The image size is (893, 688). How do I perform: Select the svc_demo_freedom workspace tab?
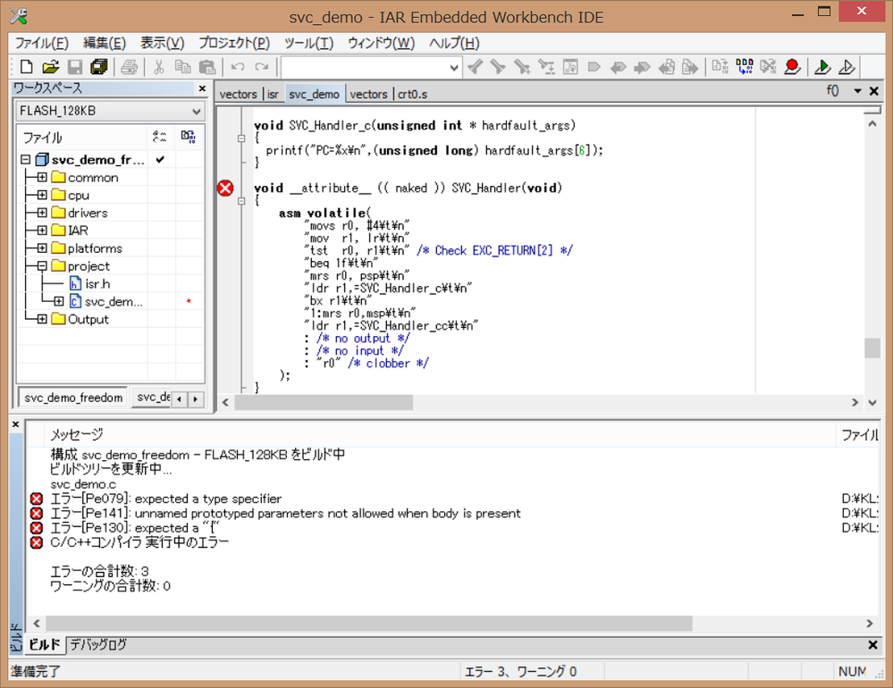coord(73,398)
